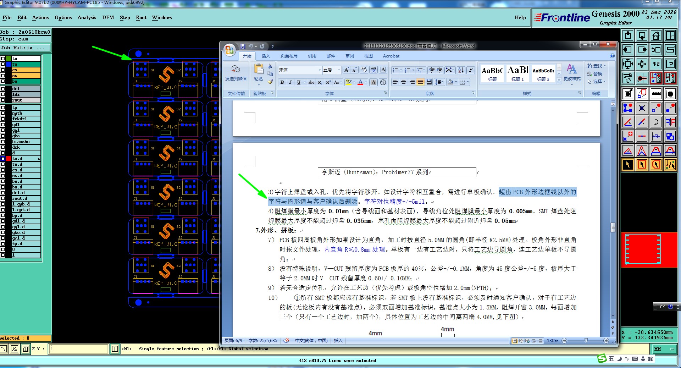
Task: Click the 替换 replace button
Action: click(x=594, y=74)
